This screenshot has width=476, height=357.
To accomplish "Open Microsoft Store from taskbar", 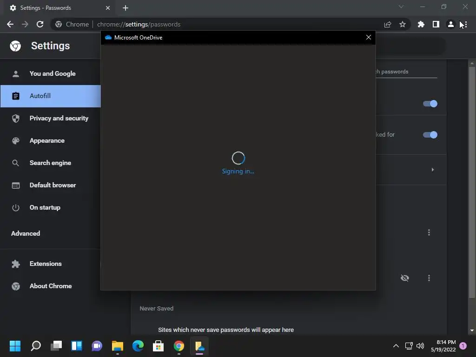I will point(158,346).
